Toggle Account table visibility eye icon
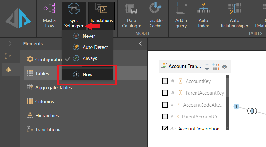Screen dimensions: 266x147 point(225,67)
